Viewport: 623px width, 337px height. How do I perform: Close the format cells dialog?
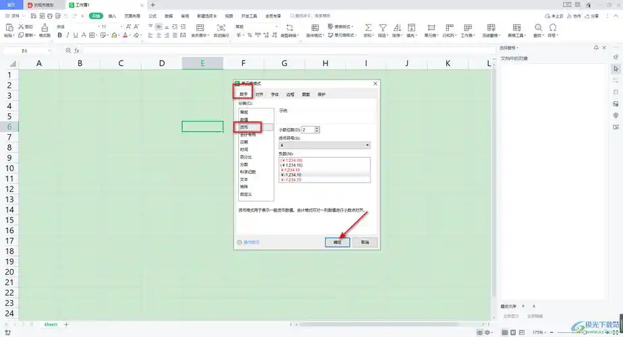click(x=375, y=84)
